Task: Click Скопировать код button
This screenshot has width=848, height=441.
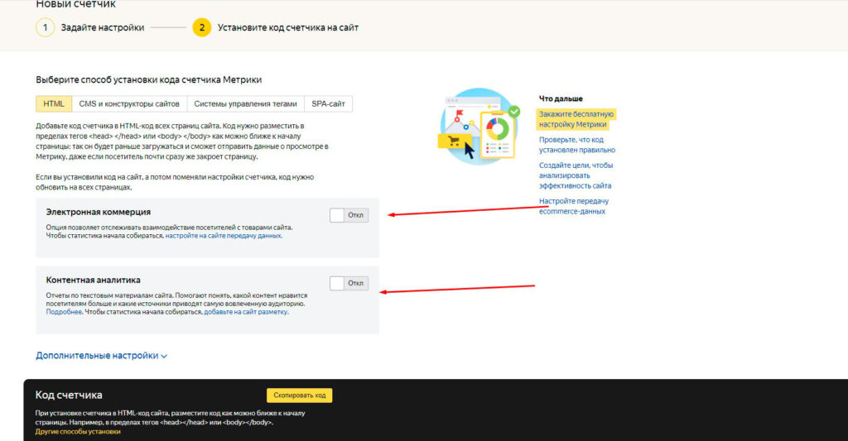Action: (x=299, y=395)
